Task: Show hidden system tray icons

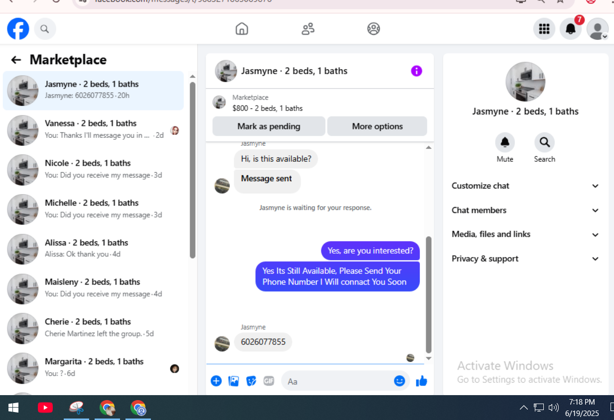Action: (x=523, y=408)
